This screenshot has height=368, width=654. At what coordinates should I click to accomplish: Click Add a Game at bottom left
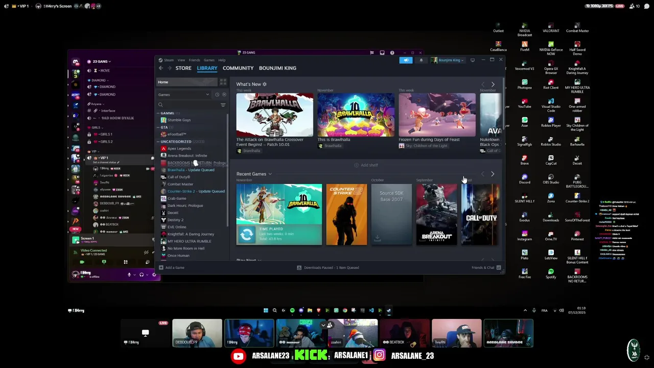[172, 268]
